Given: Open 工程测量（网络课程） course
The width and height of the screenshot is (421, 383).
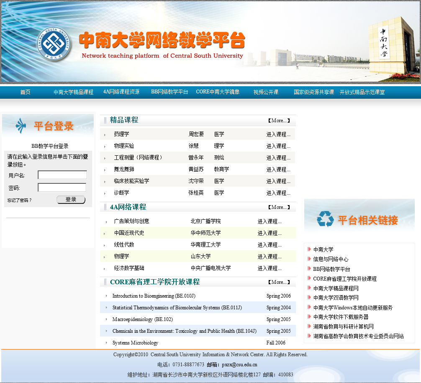Looking at the screenshot, I should point(138,157).
